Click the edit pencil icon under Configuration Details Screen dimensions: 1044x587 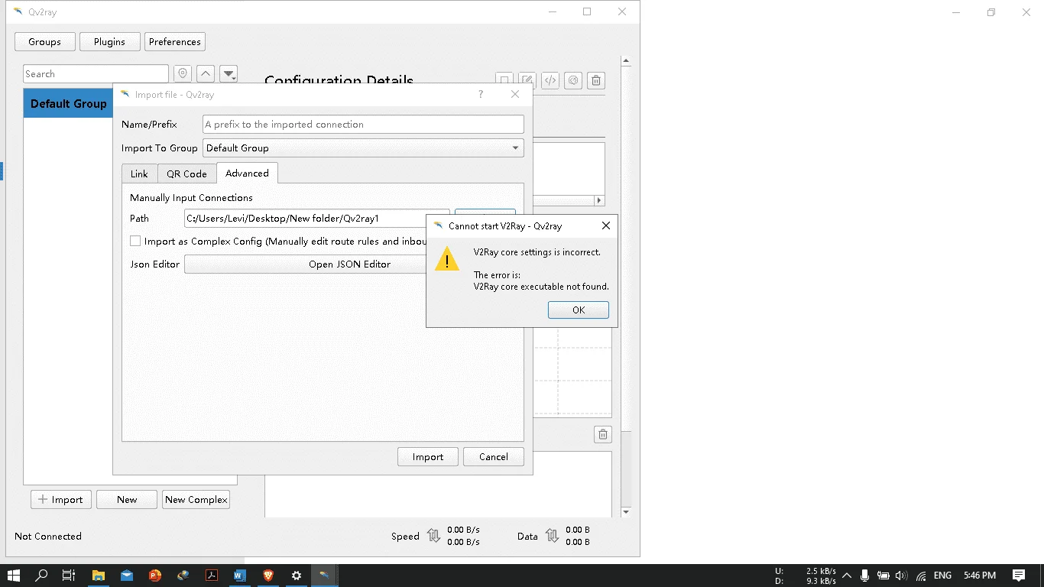527,80
